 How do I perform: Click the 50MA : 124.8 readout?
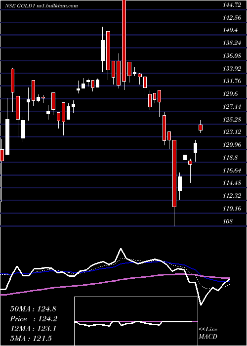(33, 309)
